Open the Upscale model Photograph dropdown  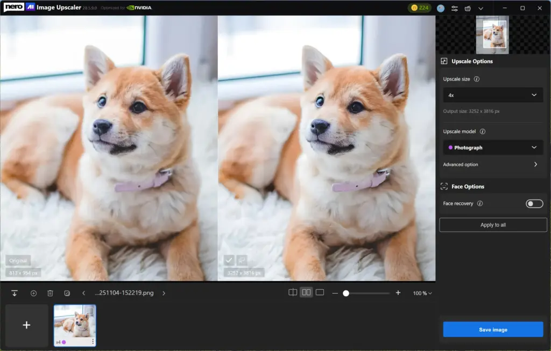492,147
